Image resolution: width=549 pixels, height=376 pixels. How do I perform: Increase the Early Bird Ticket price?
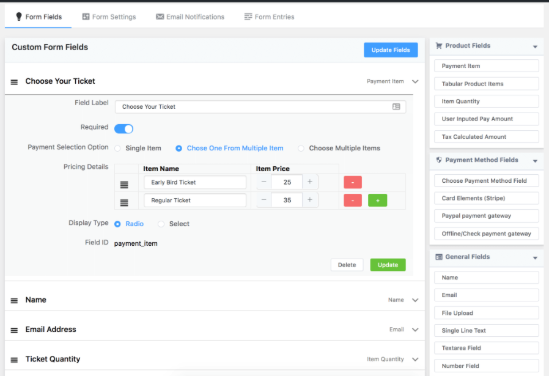pyautogui.click(x=310, y=182)
